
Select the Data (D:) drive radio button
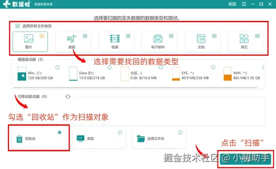[x=109, y=67]
